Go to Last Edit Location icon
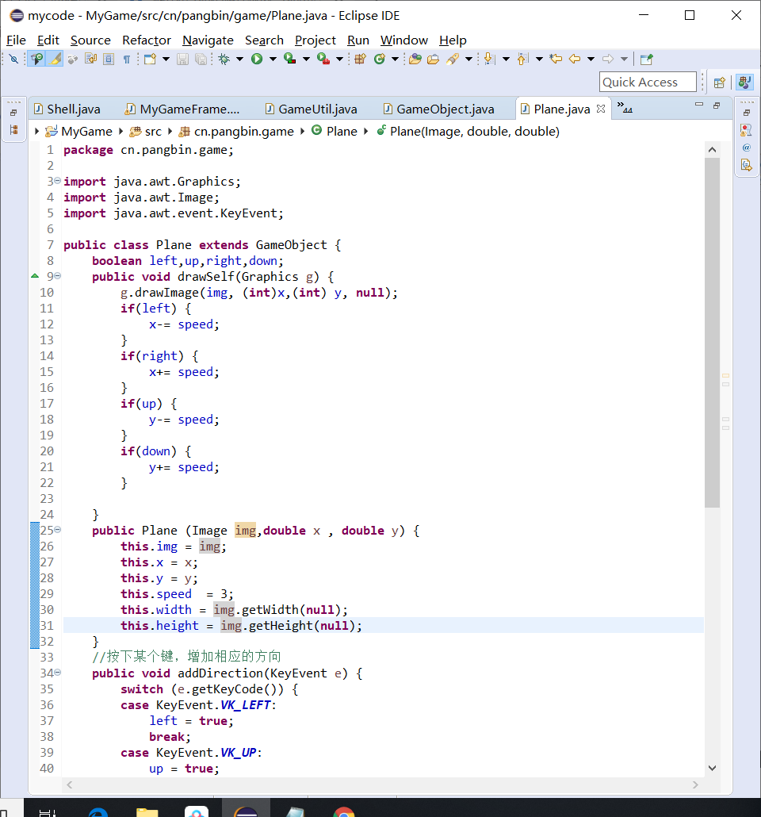The height and width of the screenshot is (817, 761). pyautogui.click(x=556, y=59)
